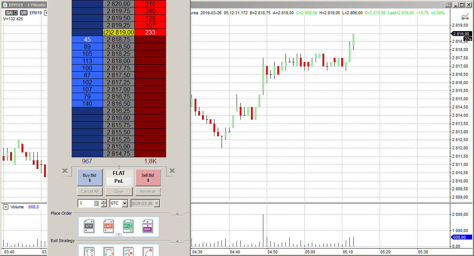
Task: Click the ask size 107 cell
Action: coord(150,26)
